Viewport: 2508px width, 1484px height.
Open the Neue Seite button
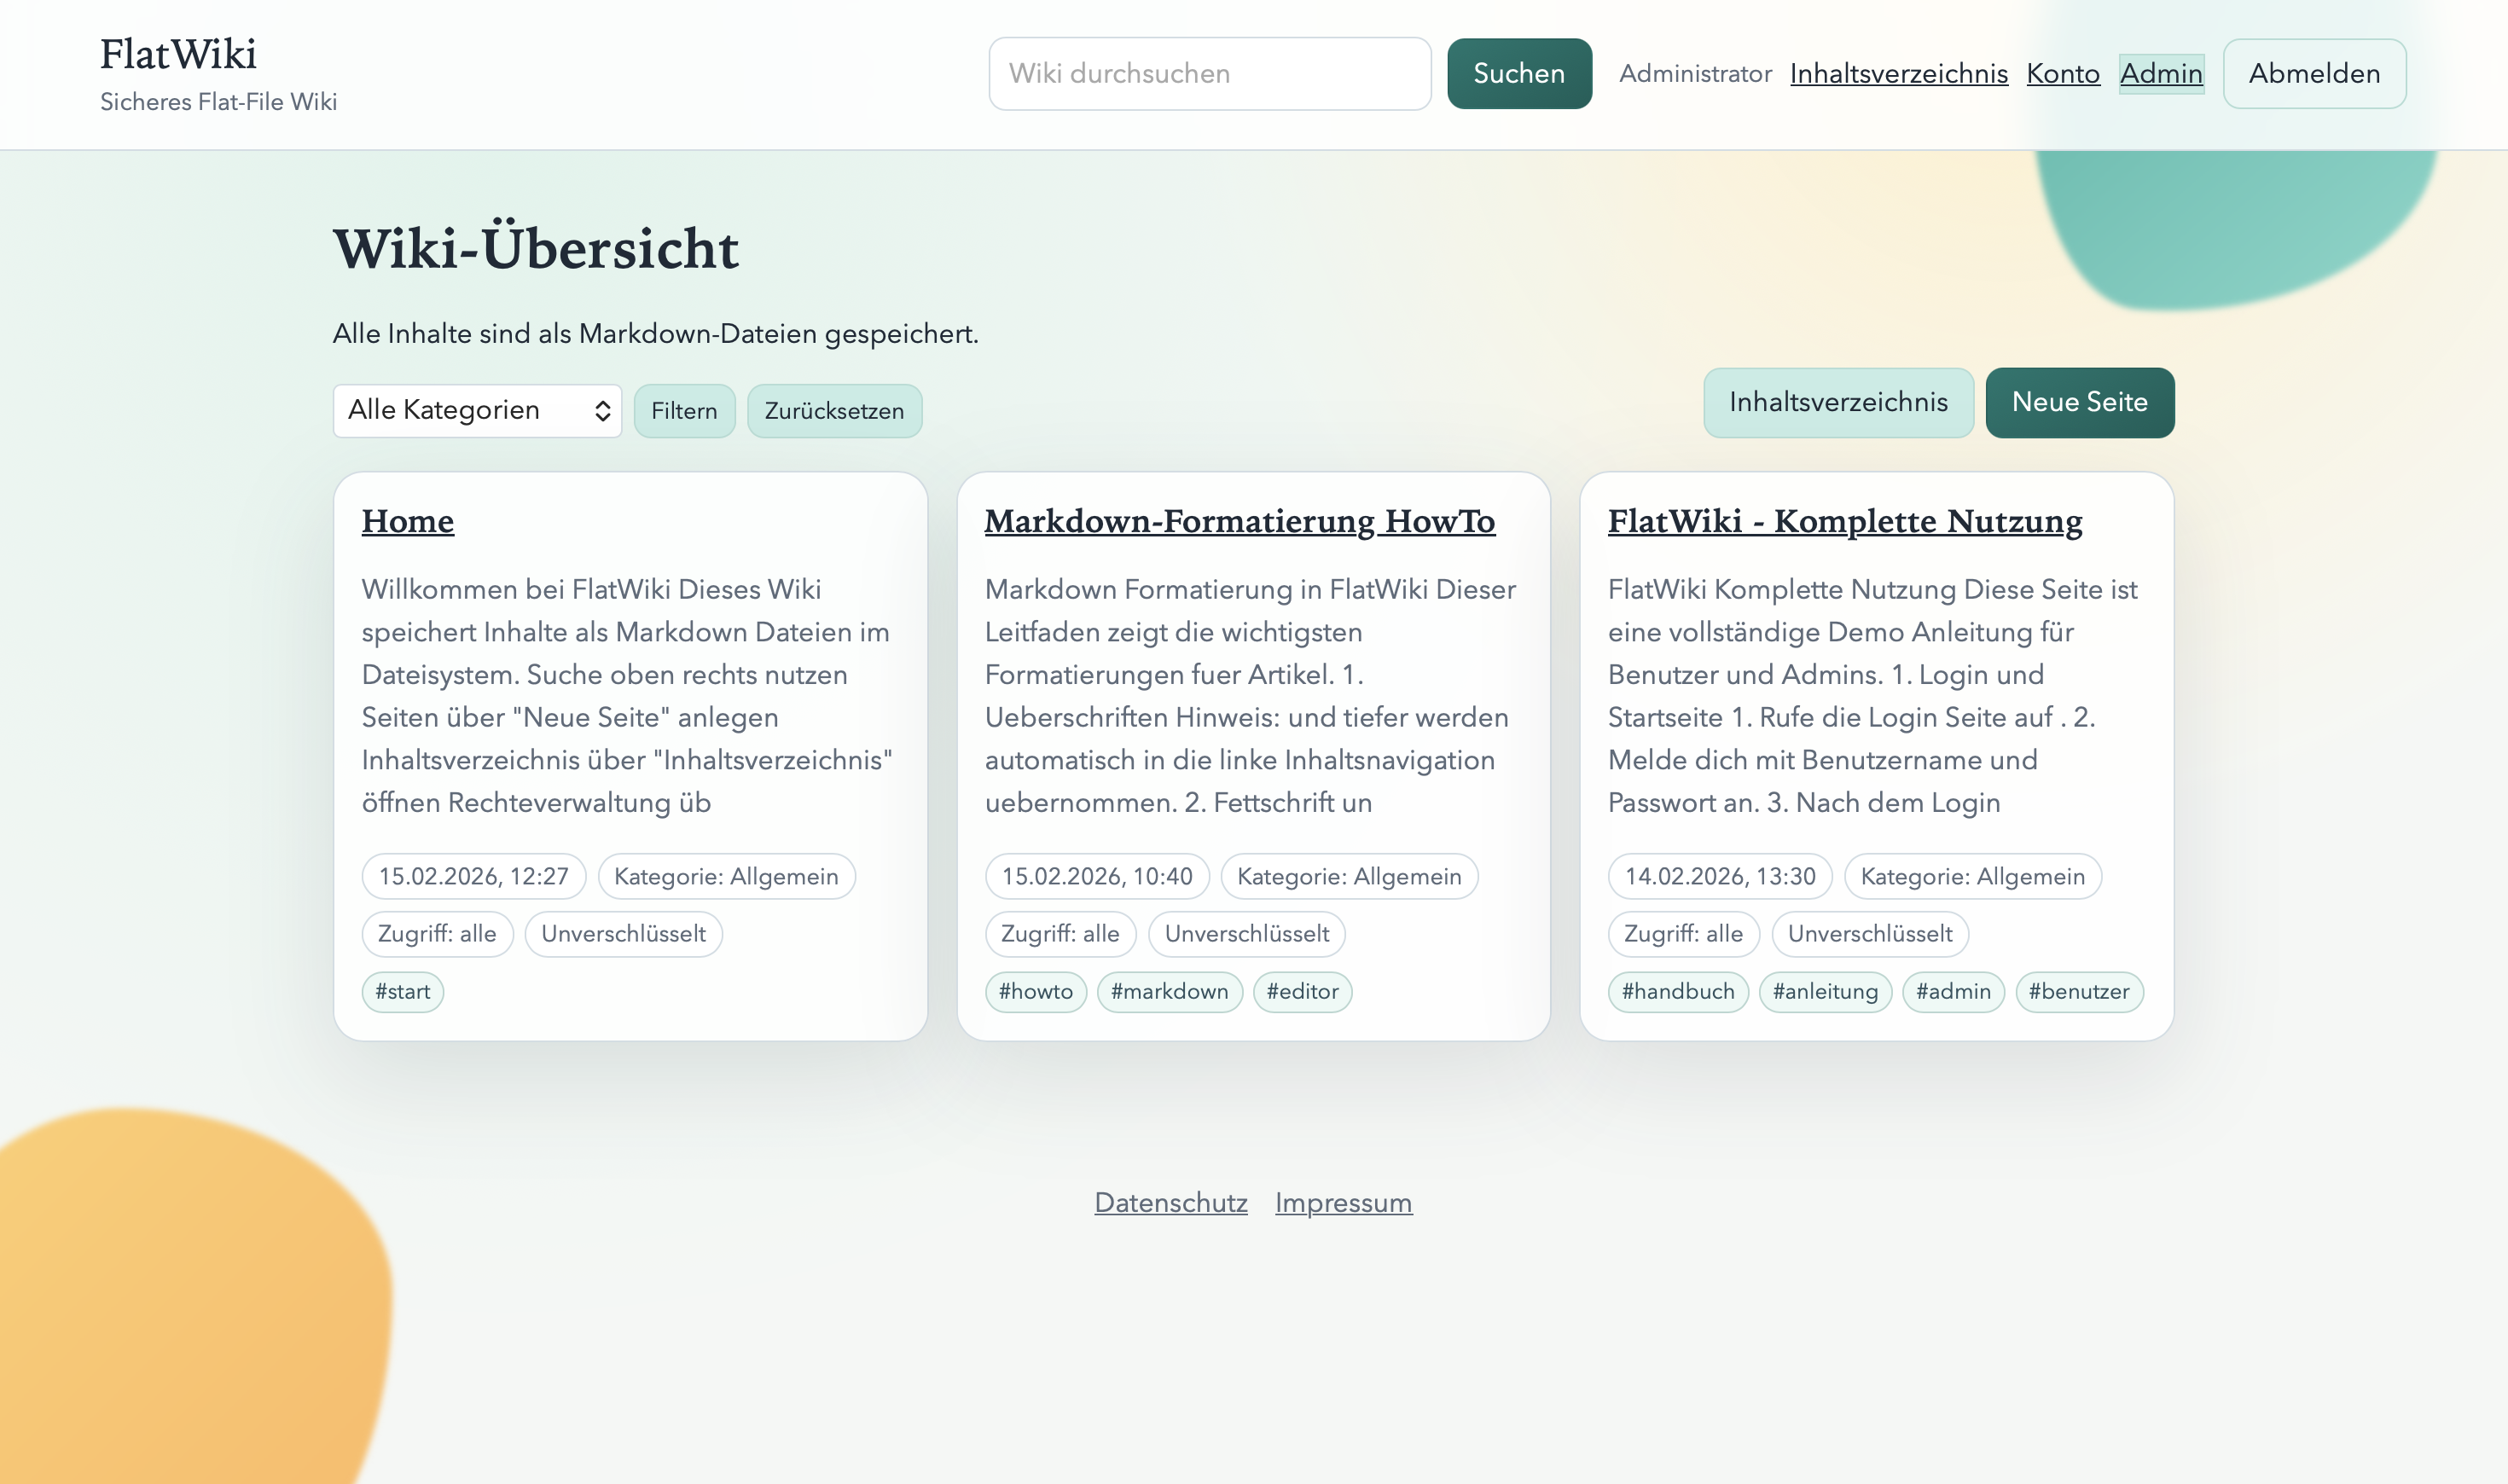(2080, 402)
